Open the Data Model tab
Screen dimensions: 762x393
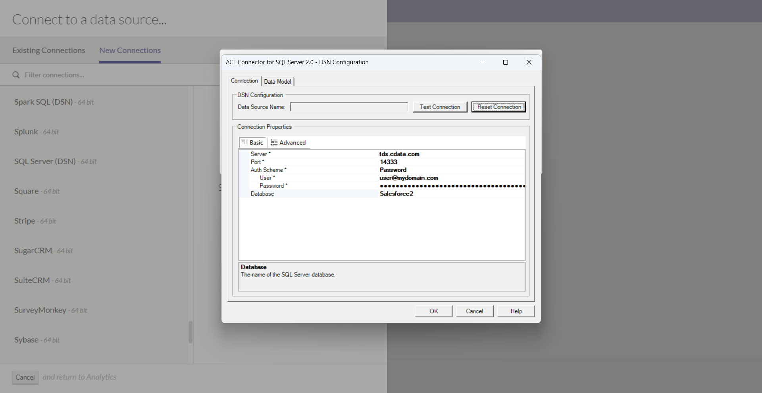(x=277, y=82)
